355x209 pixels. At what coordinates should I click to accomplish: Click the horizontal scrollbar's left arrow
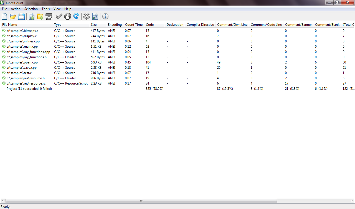point(3,201)
